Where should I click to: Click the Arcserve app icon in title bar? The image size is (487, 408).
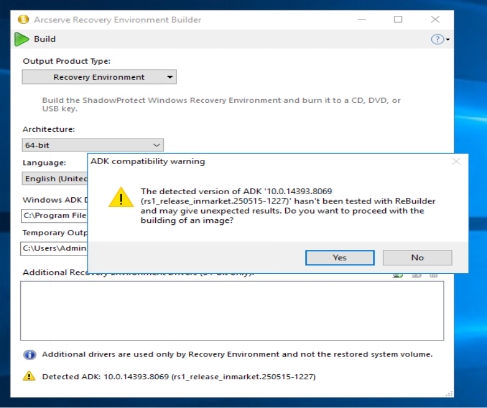tap(23, 20)
